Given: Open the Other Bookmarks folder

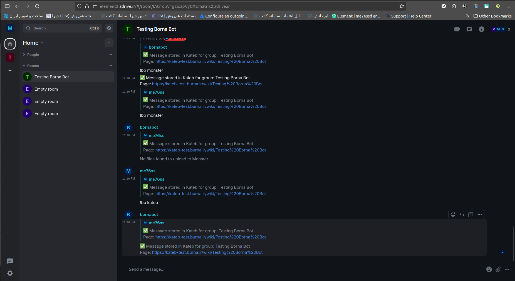Looking at the screenshot, I should pos(492,16).
